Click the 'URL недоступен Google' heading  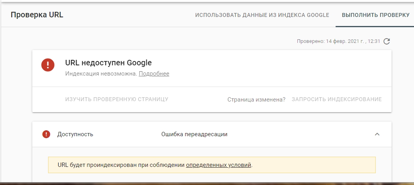[108, 63]
